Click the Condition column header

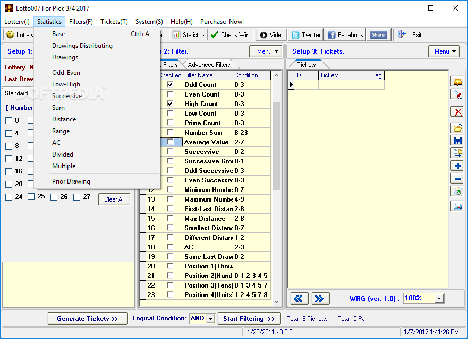pyautogui.click(x=252, y=75)
